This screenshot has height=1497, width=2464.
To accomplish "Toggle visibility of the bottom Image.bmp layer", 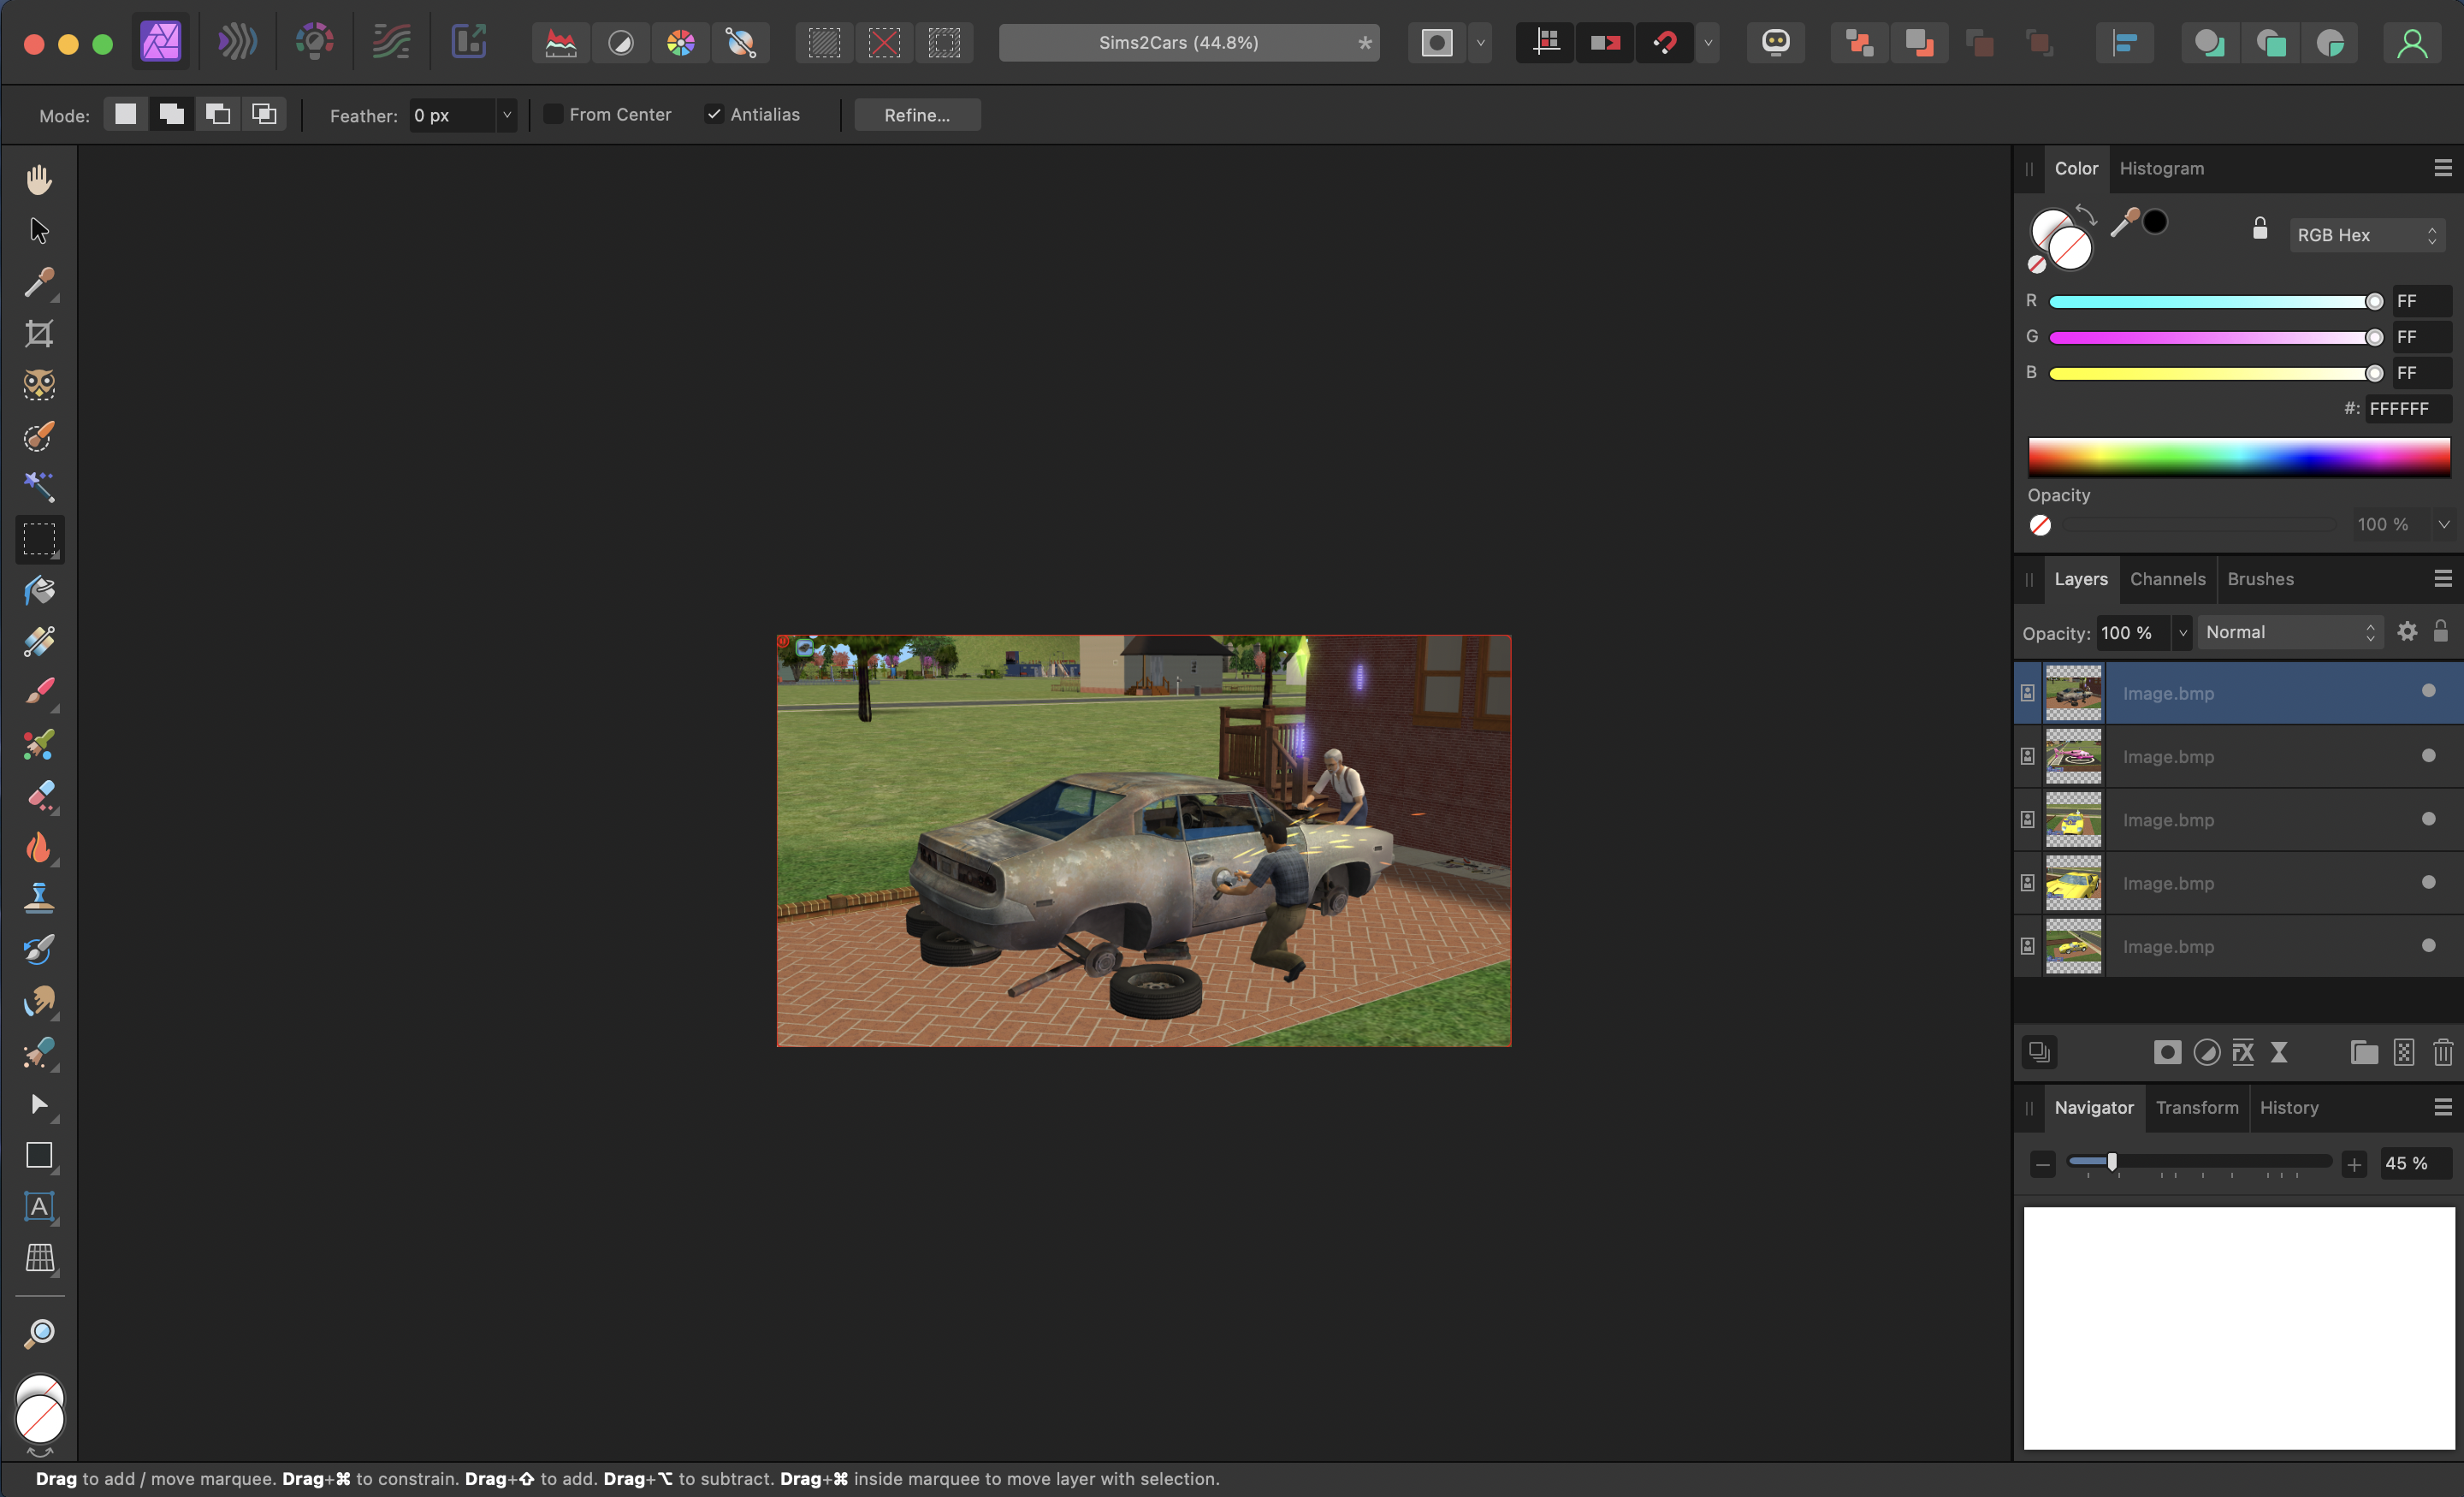I will (x=2428, y=945).
